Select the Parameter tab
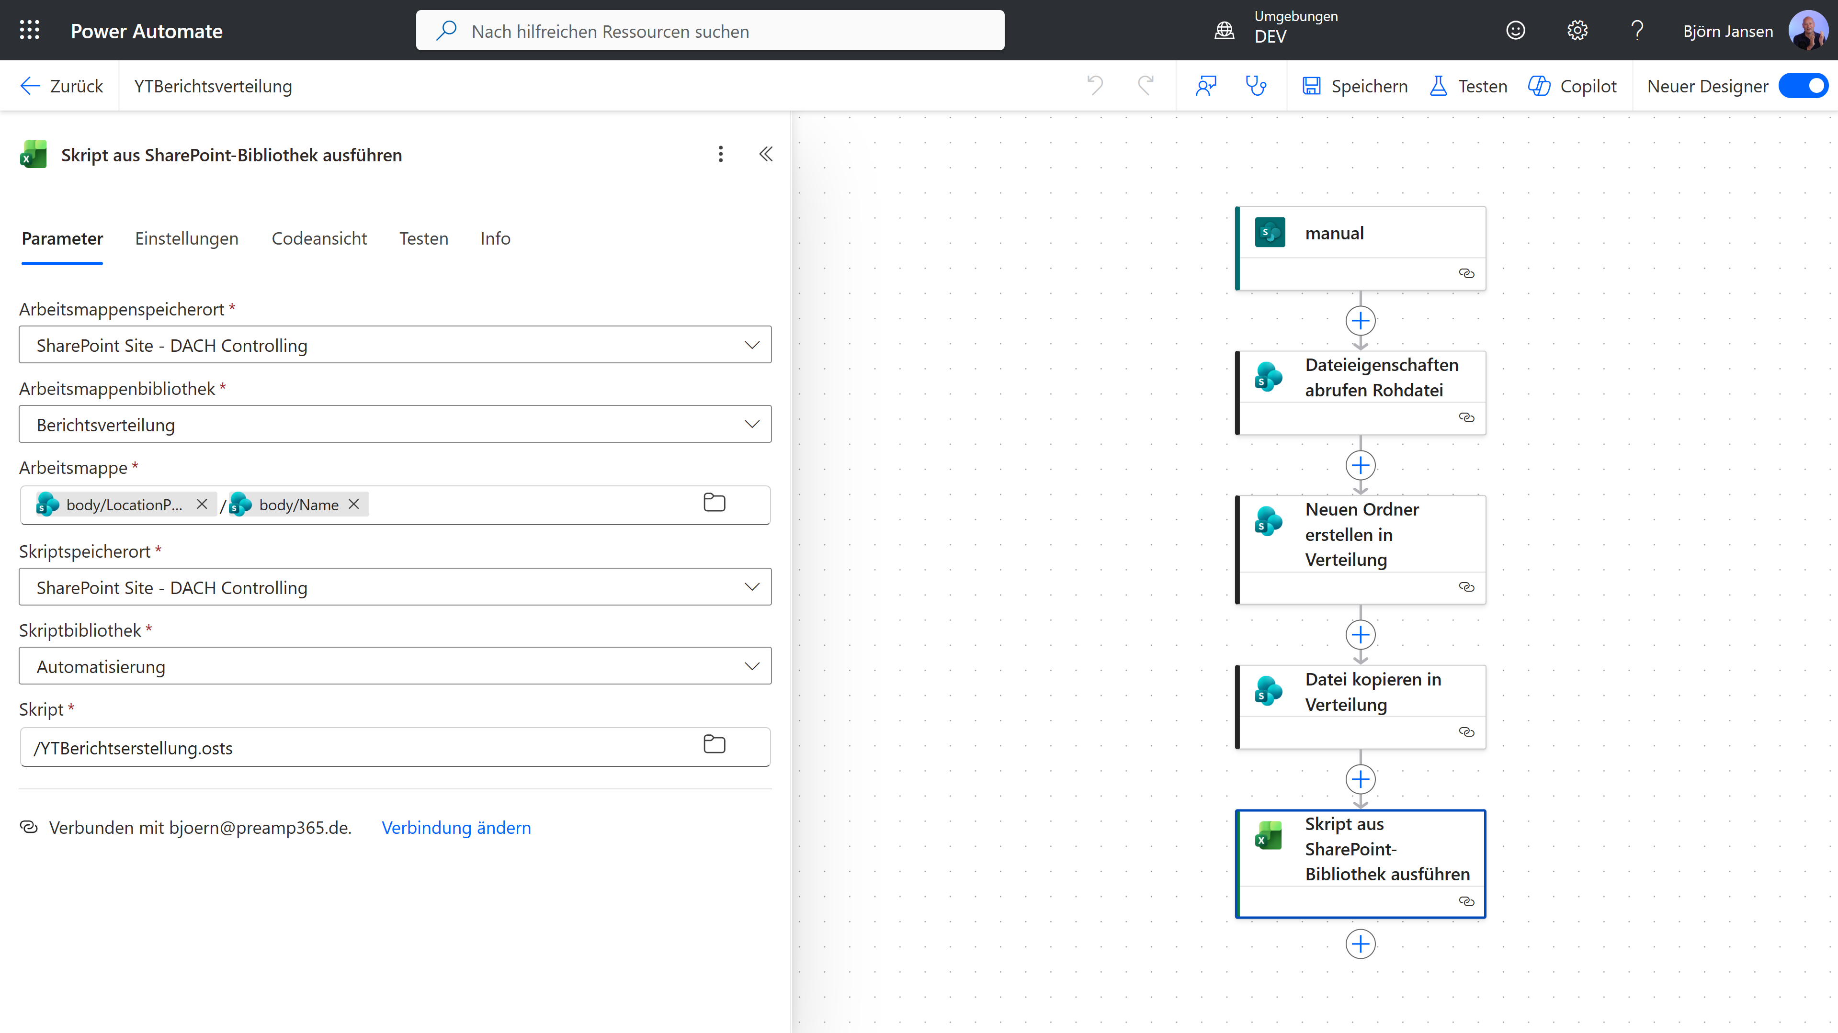Screen dimensions: 1838x1033 coord(62,239)
